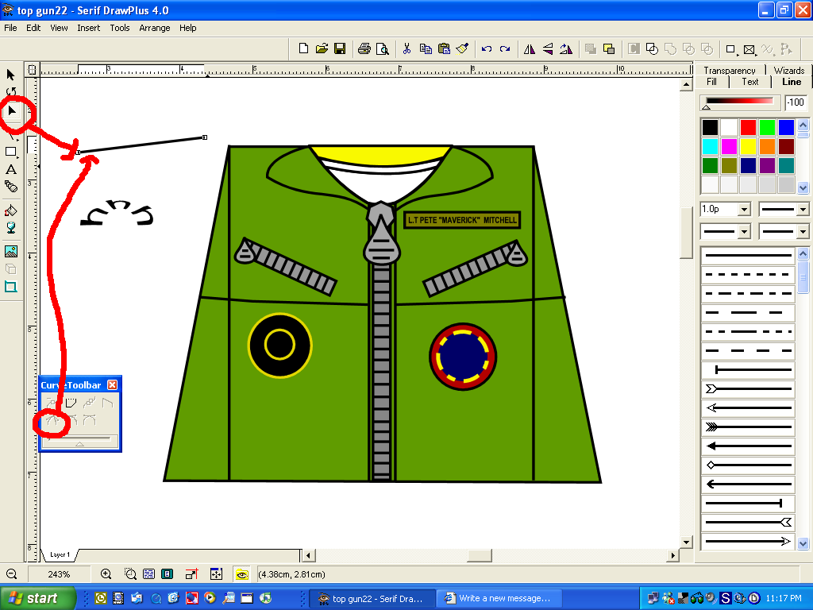Select the Fill tool

point(10,208)
